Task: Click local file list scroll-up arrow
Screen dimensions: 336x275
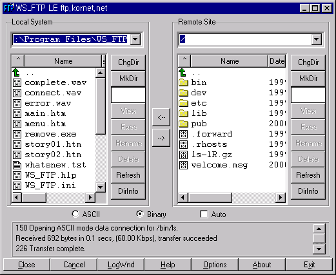Action: (x=101, y=73)
